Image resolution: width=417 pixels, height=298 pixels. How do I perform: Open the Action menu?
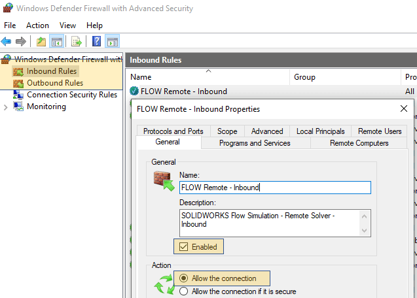pos(37,25)
